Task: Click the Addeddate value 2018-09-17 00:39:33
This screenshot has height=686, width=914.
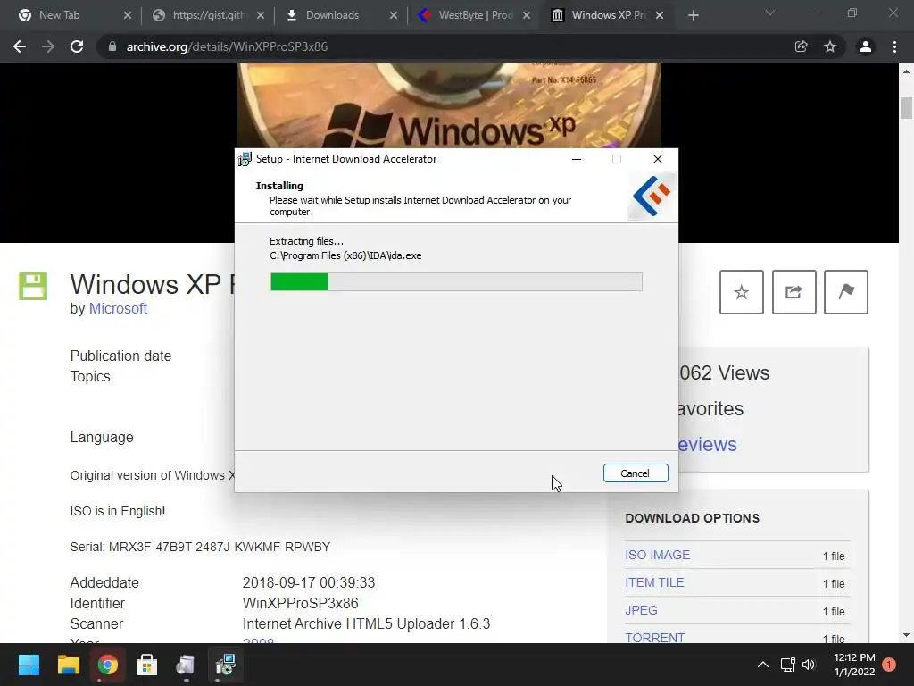Action: (x=309, y=582)
